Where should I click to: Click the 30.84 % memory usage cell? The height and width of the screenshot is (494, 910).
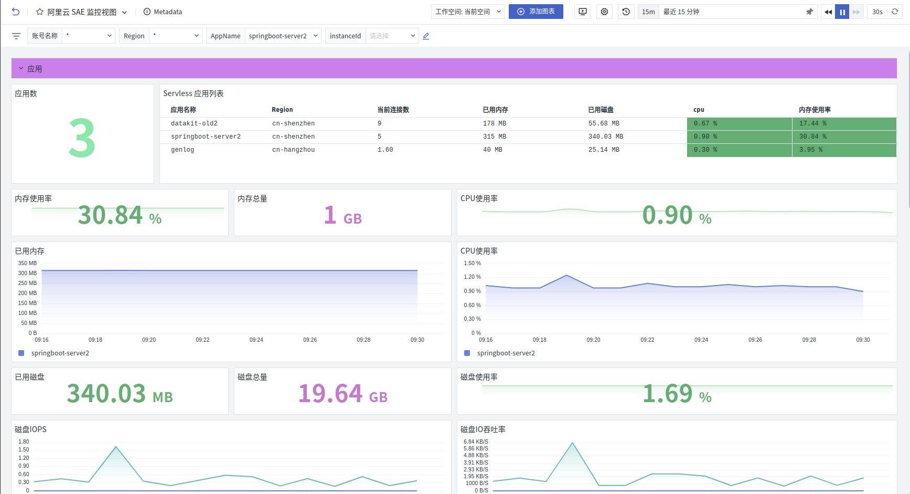(x=844, y=136)
